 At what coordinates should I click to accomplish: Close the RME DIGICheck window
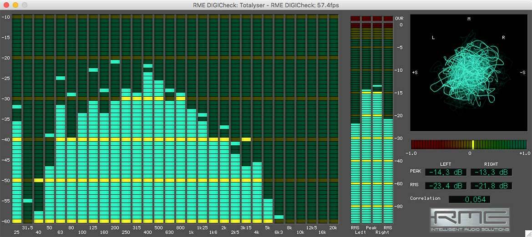tap(6, 5)
